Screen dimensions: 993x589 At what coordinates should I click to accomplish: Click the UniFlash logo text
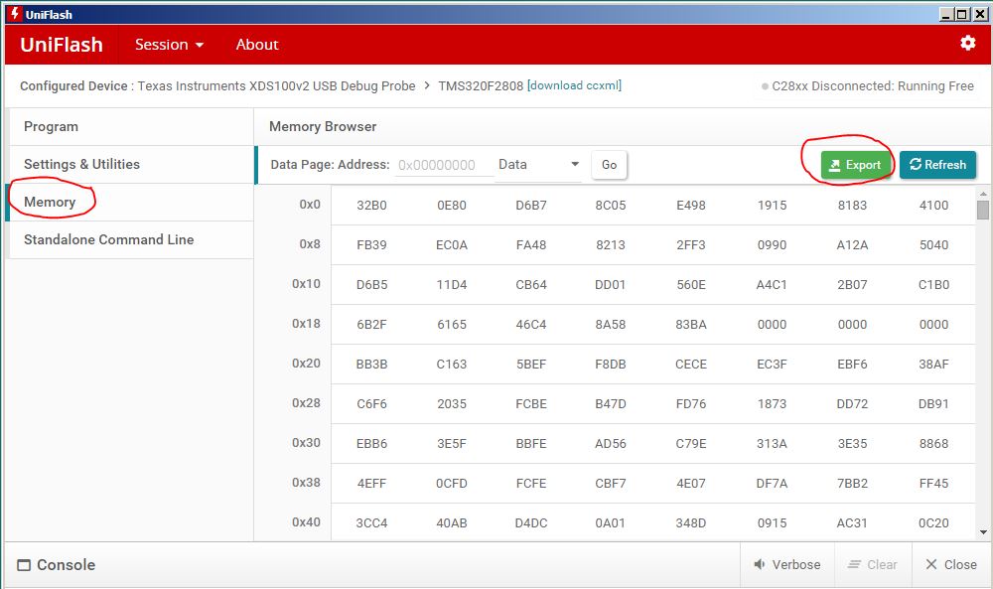coord(62,45)
